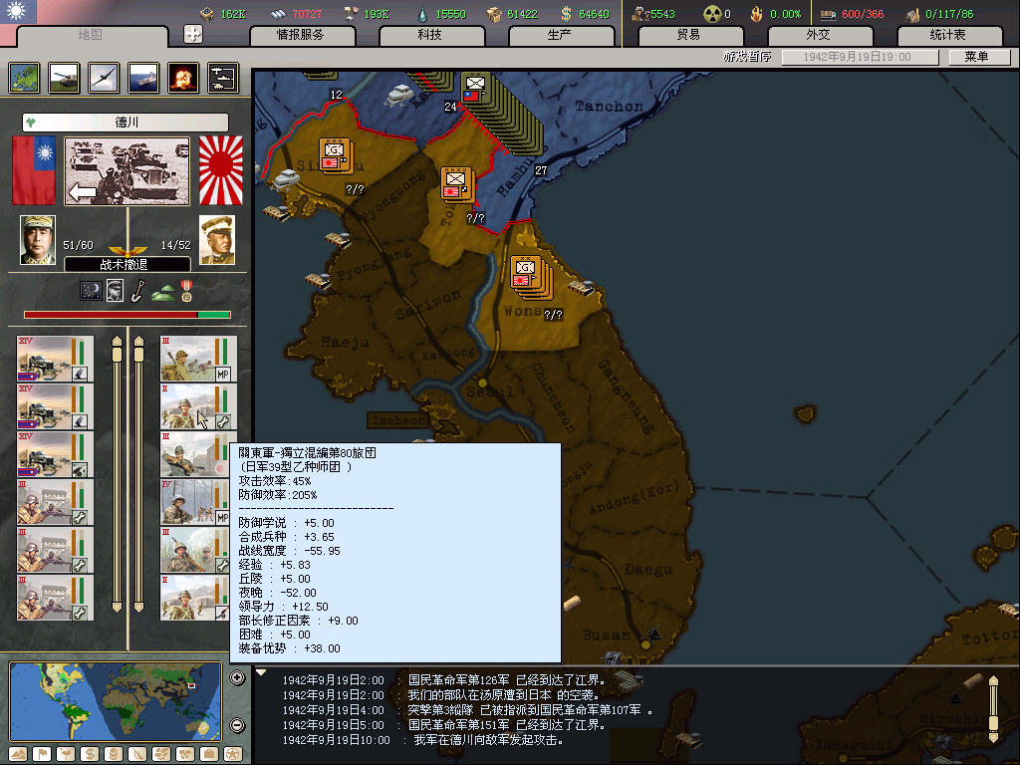The width and height of the screenshot is (1020, 765).
Task: Click the defender unit list vertical scrollbar
Action: click(x=138, y=475)
